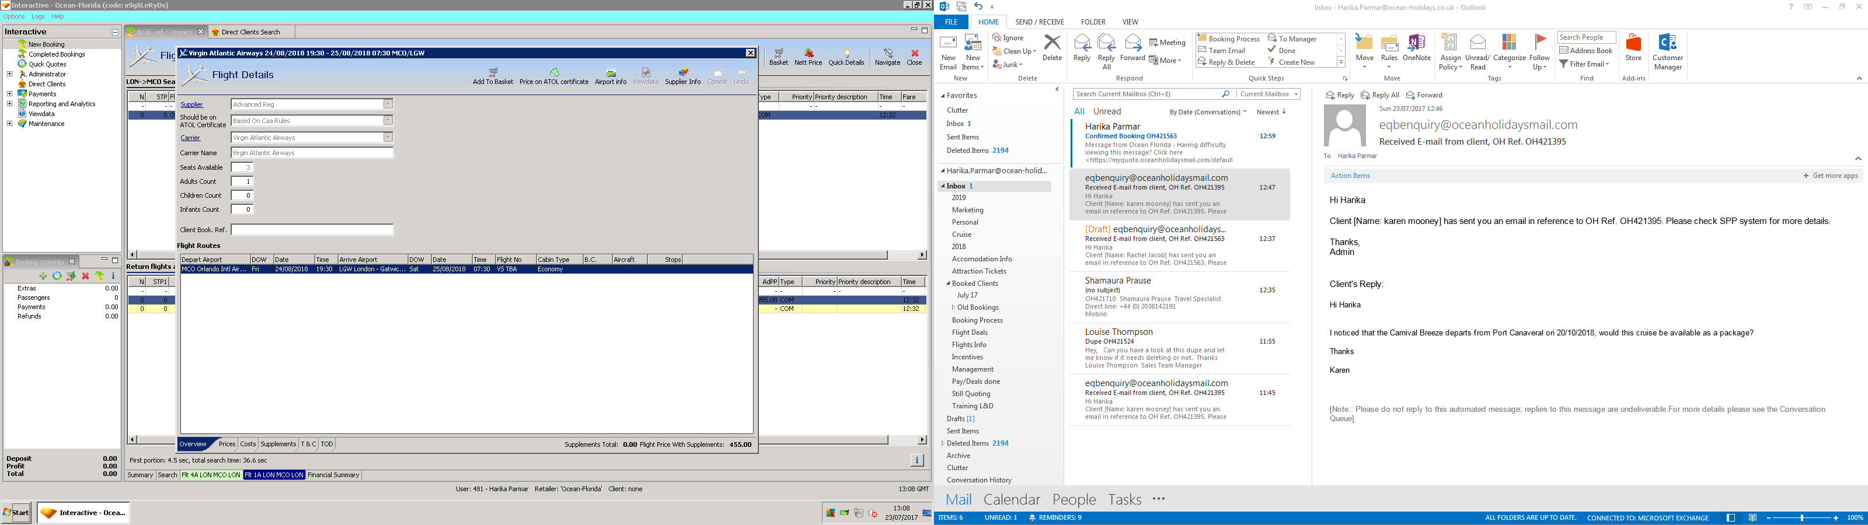Click Add To Basket in Flight Details

493,76
